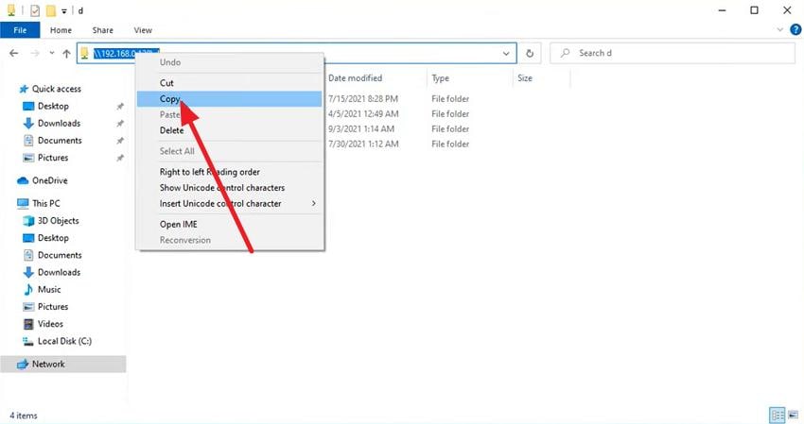Open pinned Desktop under Quick access
This screenshot has height=424, width=804.
coord(53,106)
